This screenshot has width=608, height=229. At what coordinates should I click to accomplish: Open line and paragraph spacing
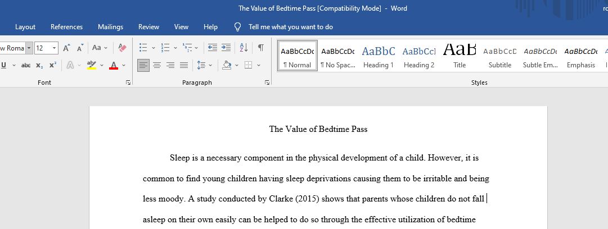click(201, 65)
